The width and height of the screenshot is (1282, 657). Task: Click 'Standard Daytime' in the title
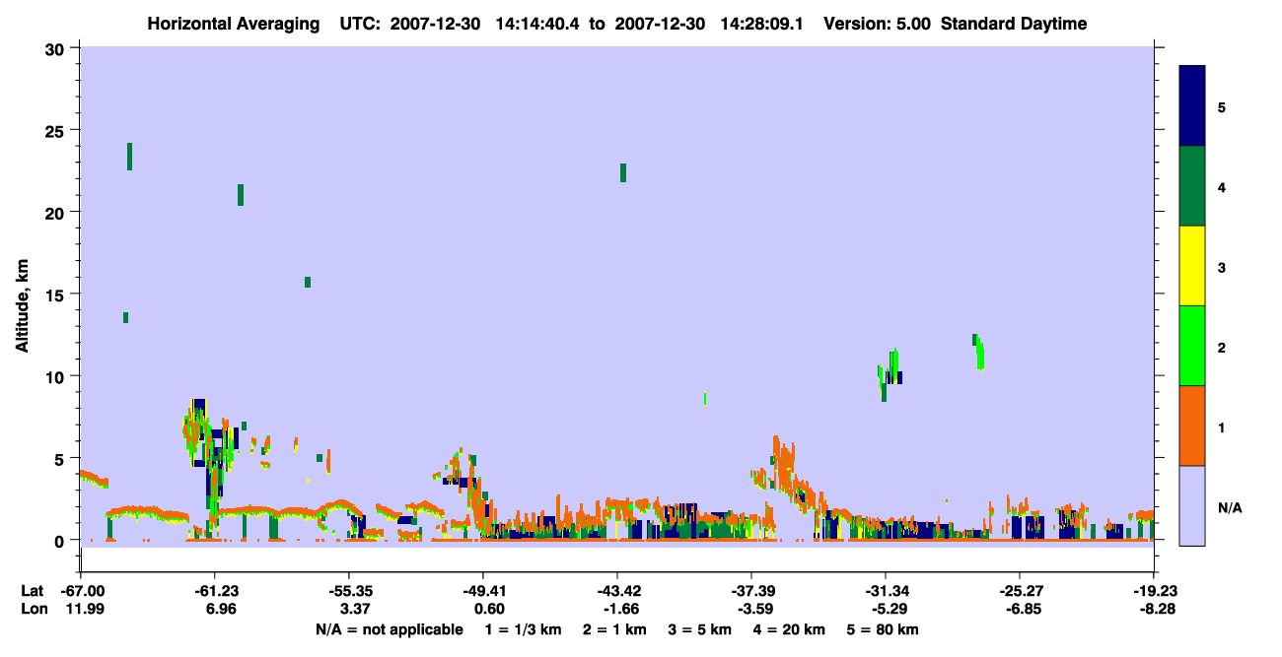tap(1014, 24)
